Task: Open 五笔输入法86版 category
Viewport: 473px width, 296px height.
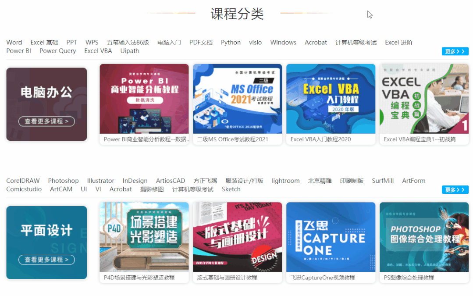Action: coord(128,43)
